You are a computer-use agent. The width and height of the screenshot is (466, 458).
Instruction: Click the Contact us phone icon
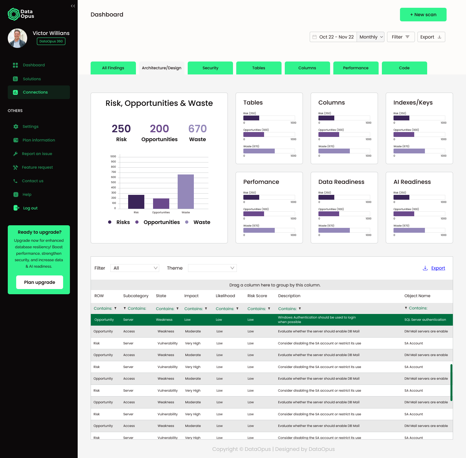click(x=15, y=181)
